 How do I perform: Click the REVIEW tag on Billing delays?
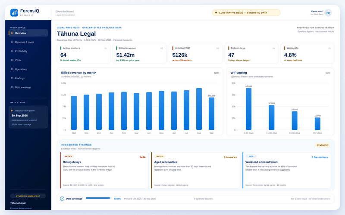coord(69,157)
